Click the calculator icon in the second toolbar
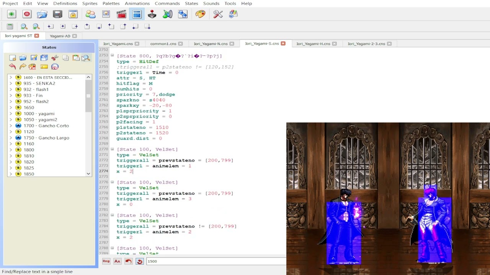Viewport: 490px width, 275px height. coord(10,26)
